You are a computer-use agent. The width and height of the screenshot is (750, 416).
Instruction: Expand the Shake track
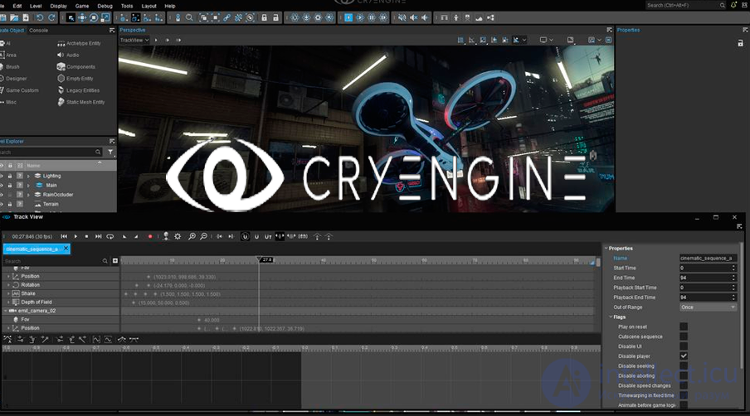coord(8,293)
